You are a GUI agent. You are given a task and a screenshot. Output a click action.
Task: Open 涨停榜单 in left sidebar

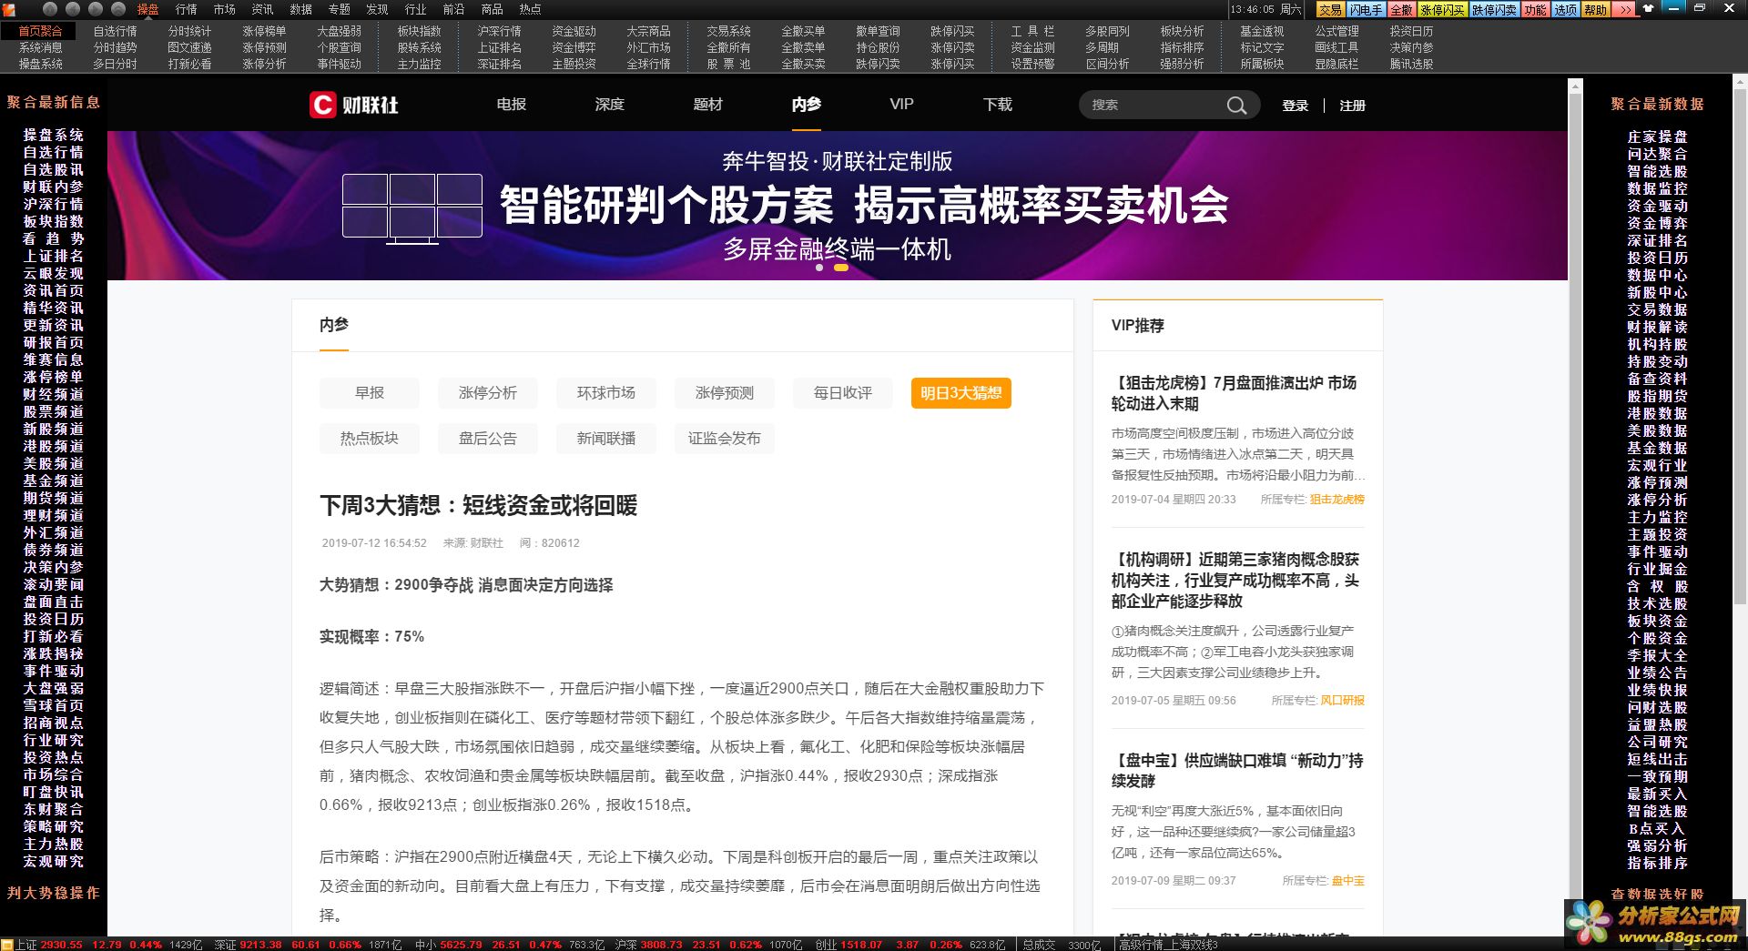click(x=53, y=377)
